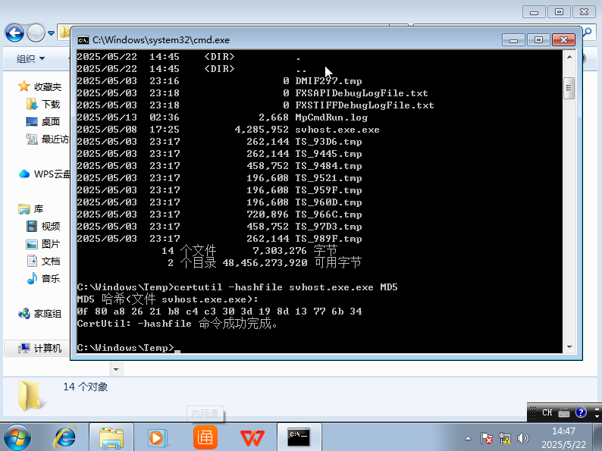The height and width of the screenshot is (451, 602).
Task: Launch the orange 内网通 taskbar app
Action: [x=205, y=437]
